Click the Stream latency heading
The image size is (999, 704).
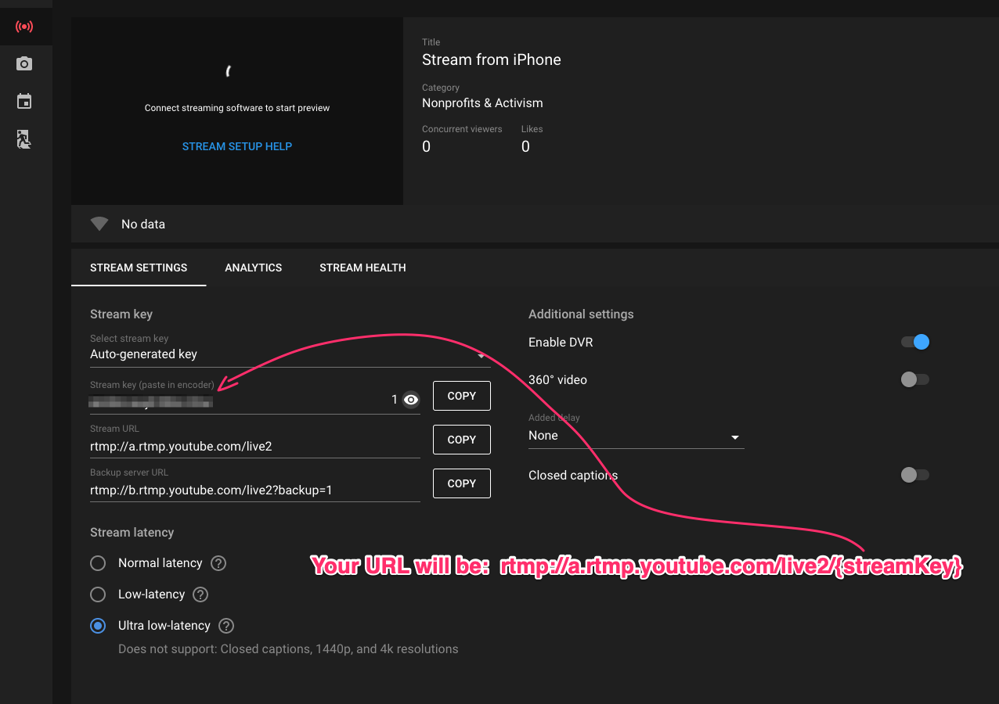[x=132, y=532]
